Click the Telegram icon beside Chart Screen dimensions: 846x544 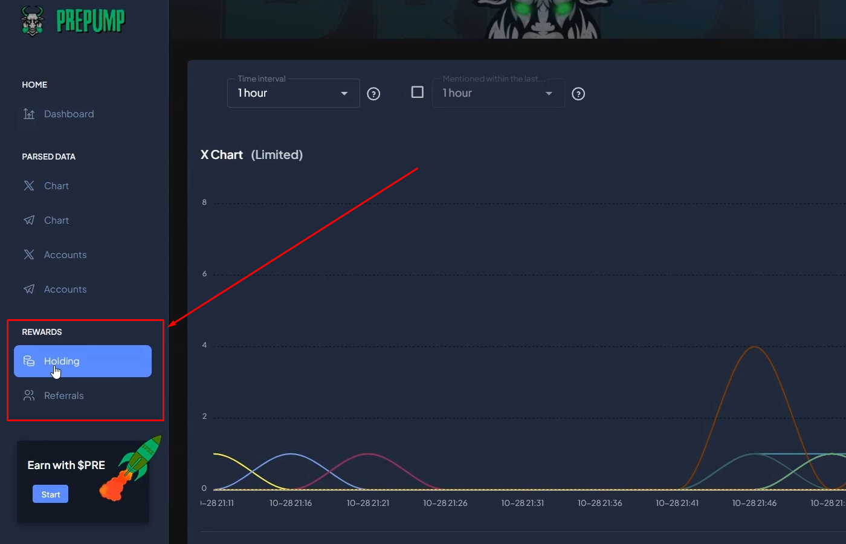pos(29,220)
